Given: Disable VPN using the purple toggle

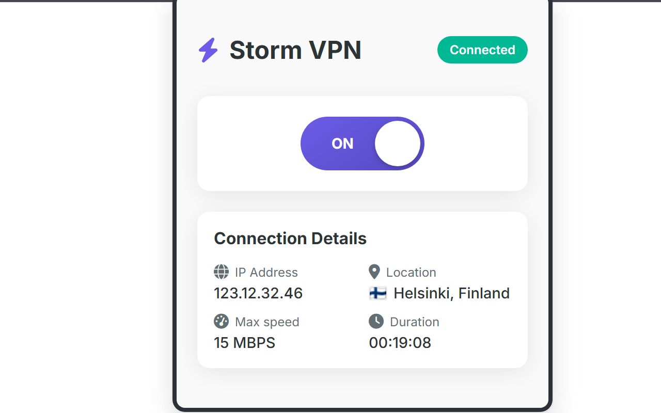Looking at the screenshot, I should pyautogui.click(x=362, y=144).
